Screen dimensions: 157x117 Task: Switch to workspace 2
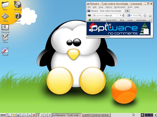click(42, 115)
